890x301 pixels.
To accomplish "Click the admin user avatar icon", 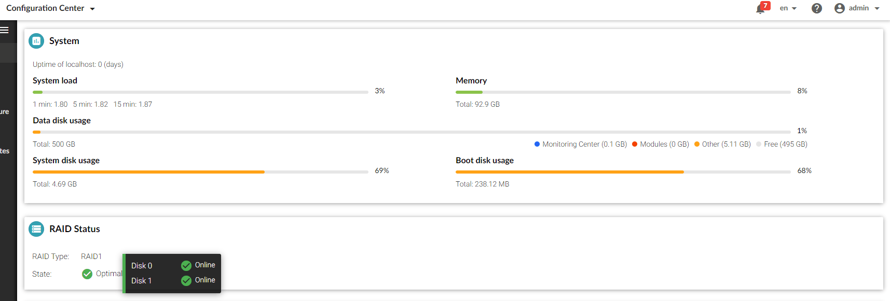I will click(840, 8).
